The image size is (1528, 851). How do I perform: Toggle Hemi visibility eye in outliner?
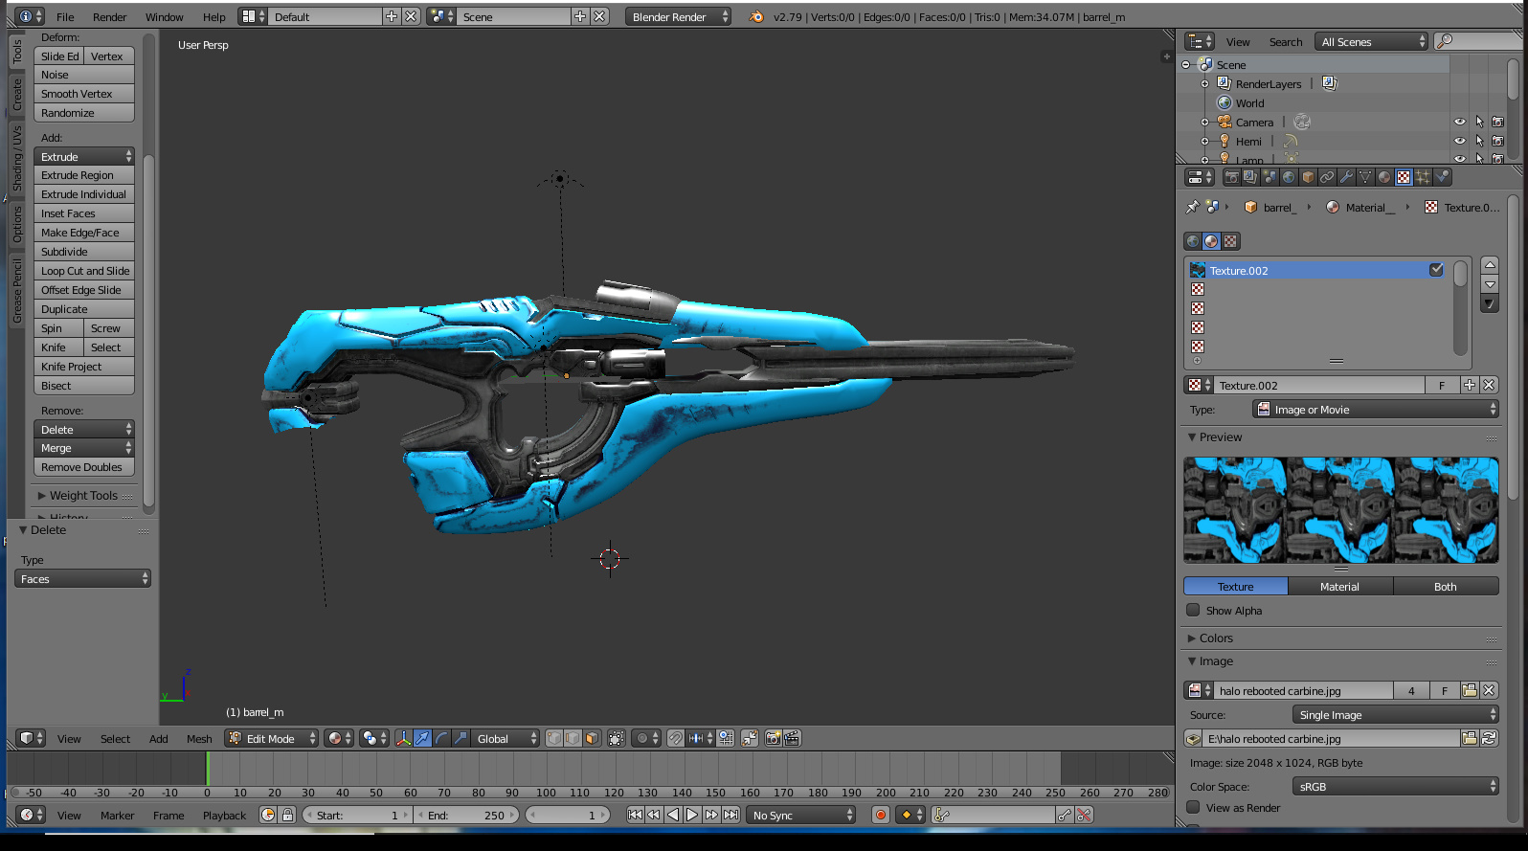(x=1460, y=141)
